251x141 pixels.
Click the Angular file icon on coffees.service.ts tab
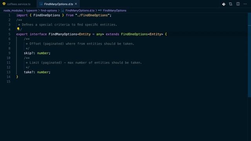tap(4, 4)
